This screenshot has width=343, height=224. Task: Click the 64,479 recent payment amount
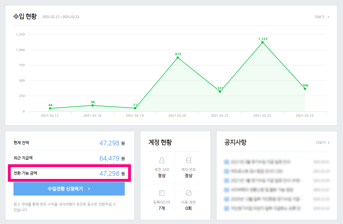point(109,158)
